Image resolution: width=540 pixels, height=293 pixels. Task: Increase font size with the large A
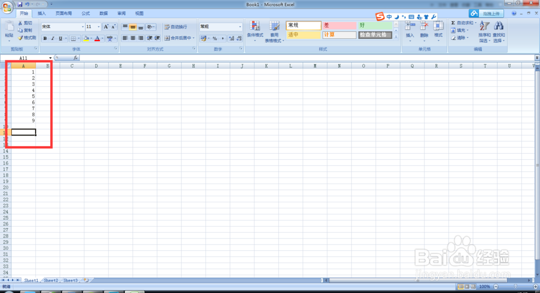pos(106,27)
